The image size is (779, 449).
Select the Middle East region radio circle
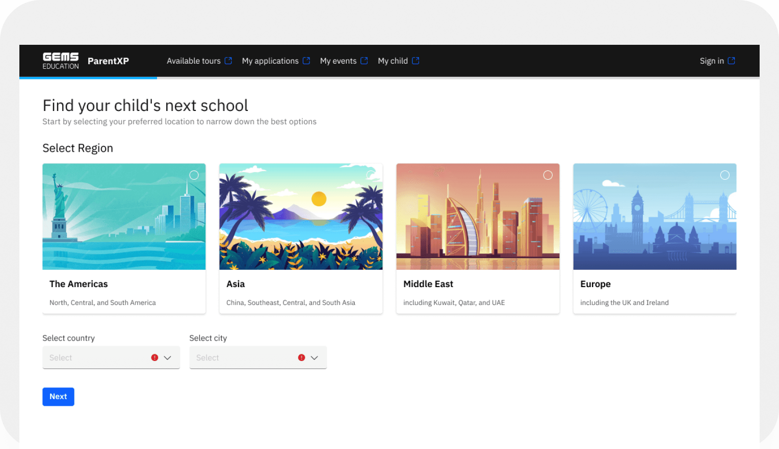pyautogui.click(x=548, y=175)
